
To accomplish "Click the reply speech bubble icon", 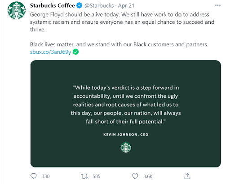I will click(x=33, y=176).
